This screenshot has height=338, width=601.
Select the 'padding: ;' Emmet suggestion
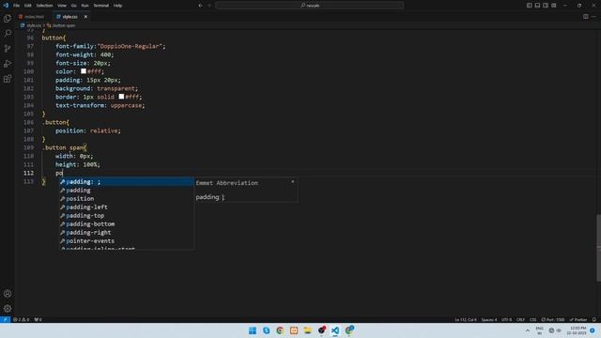(127, 182)
